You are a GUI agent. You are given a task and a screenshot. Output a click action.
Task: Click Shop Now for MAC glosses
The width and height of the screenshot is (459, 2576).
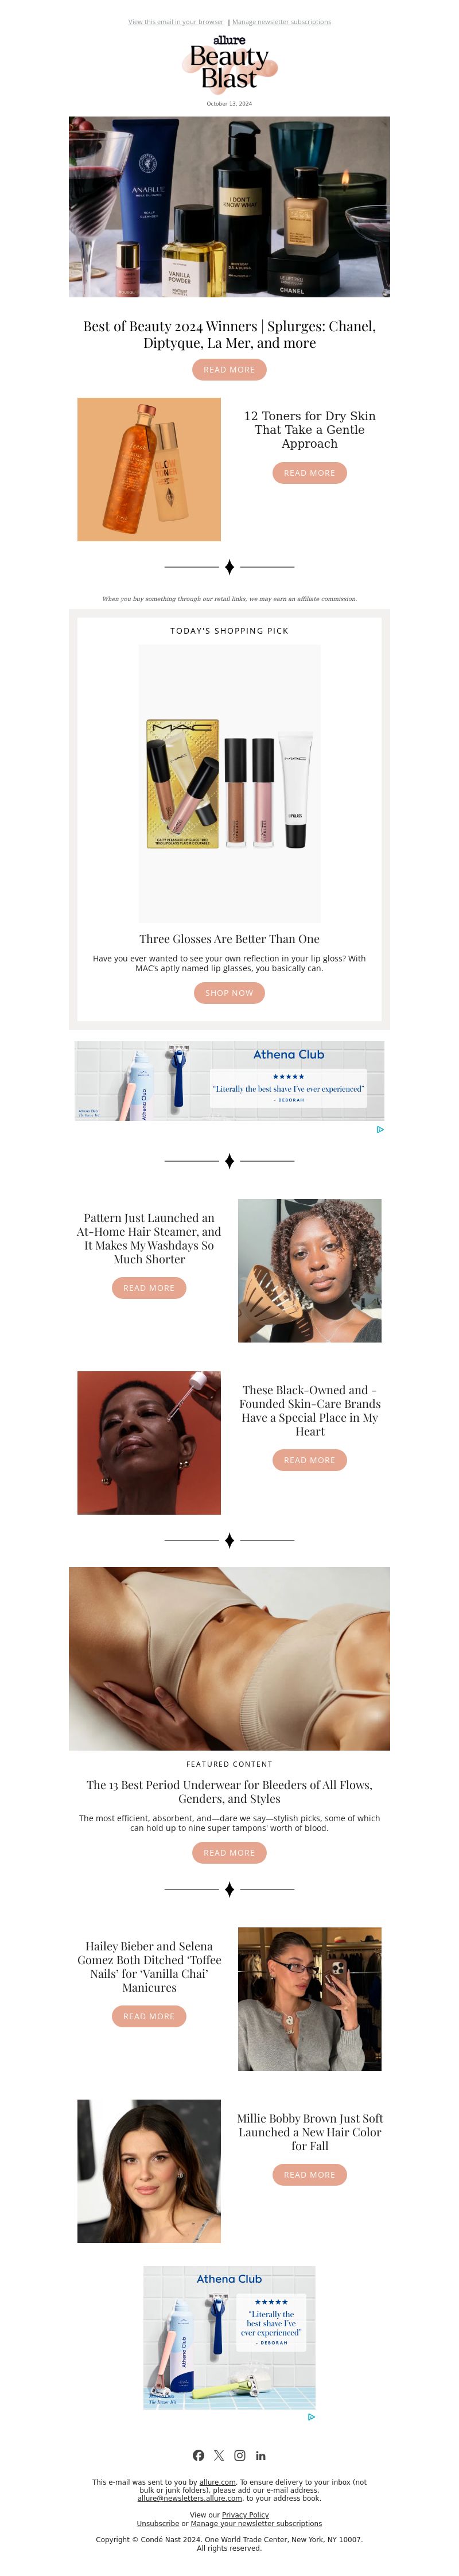point(229,993)
